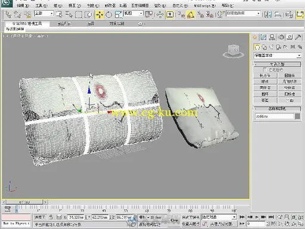Collapse the Object Type rollout
The width and height of the screenshot is (305, 229).
277,64
